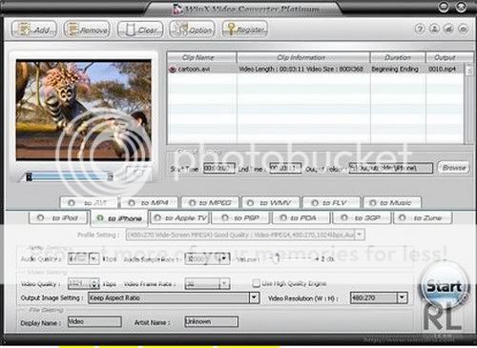Open the help question mark icon
The image size is (477, 348).
coord(420,30)
